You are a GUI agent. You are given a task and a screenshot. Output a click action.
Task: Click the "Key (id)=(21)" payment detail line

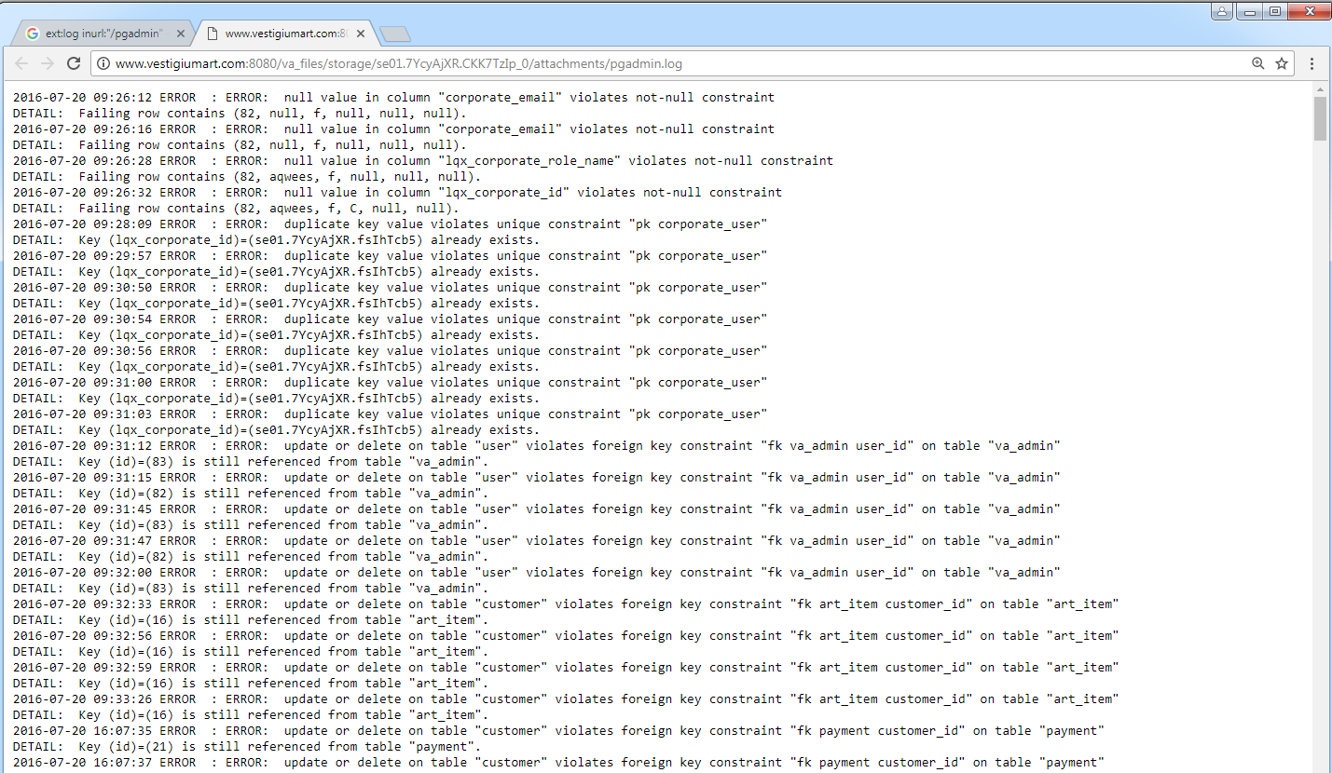[247, 746]
